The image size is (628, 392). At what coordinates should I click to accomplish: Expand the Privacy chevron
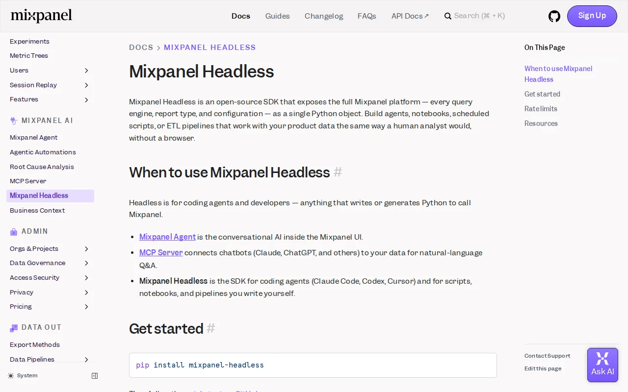[86, 293]
